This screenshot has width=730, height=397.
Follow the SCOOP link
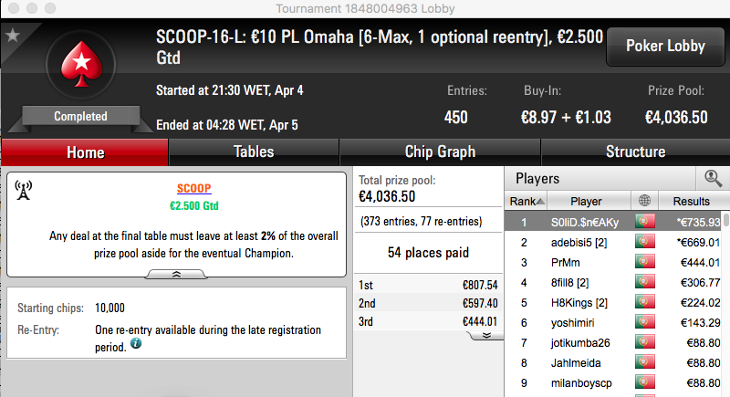point(193,188)
